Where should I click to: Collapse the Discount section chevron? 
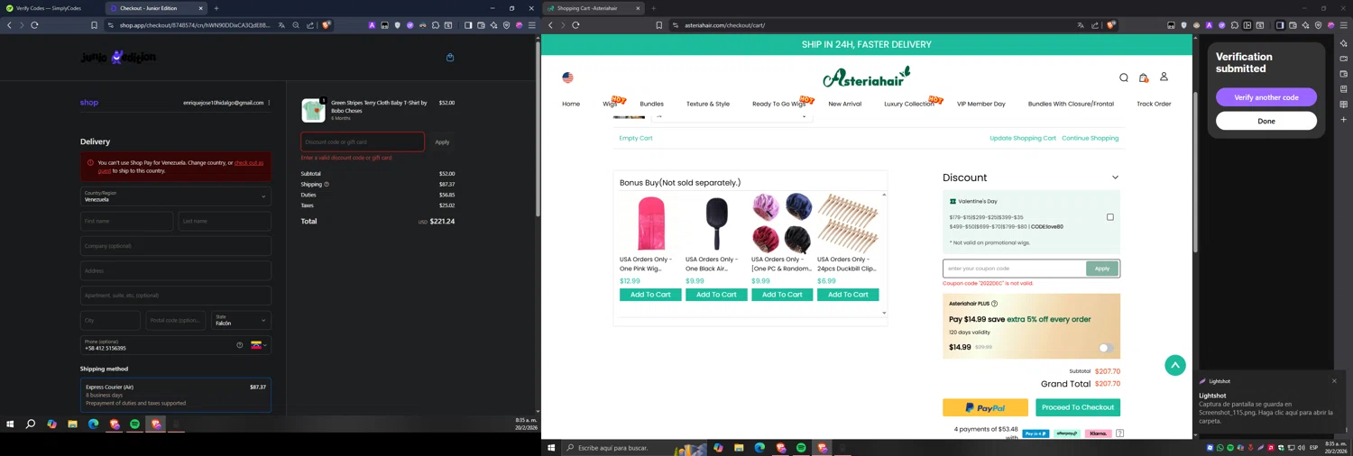click(1115, 178)
